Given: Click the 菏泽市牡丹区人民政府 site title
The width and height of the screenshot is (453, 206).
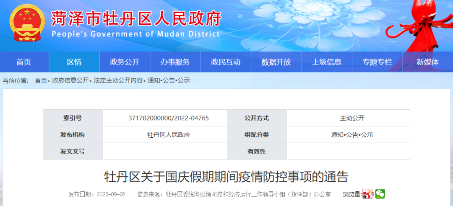Looking at the screenshot, I should click(136, 19).
